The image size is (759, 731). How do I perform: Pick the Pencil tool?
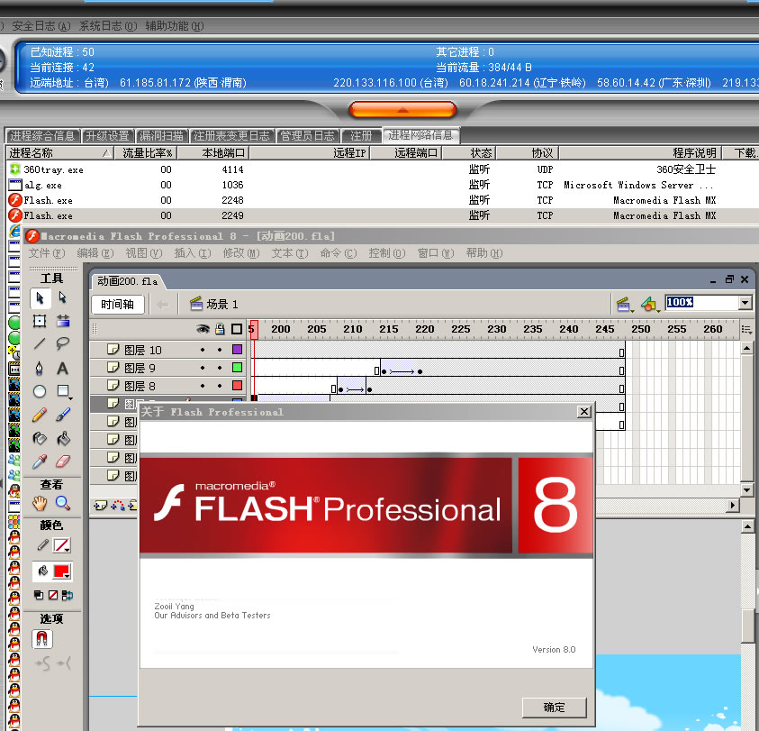tap(40, 415)
